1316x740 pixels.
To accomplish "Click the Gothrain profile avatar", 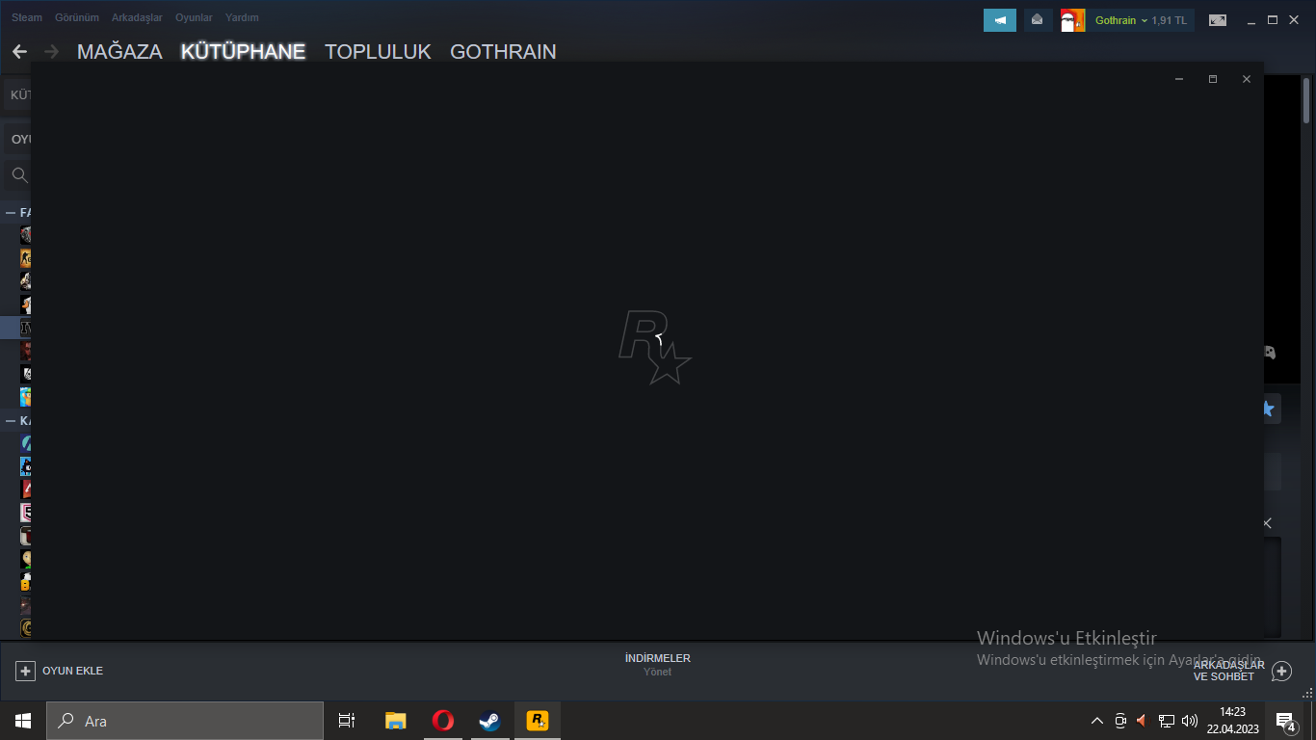I will pos(1072,20).
